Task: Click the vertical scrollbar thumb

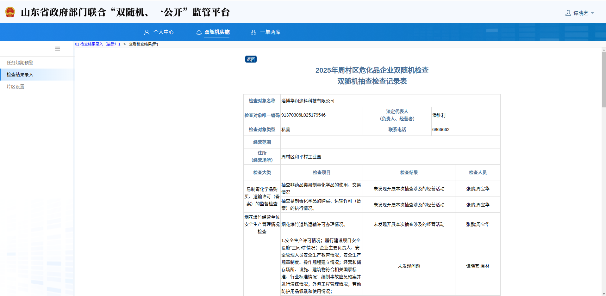Action: click(604, 80)
